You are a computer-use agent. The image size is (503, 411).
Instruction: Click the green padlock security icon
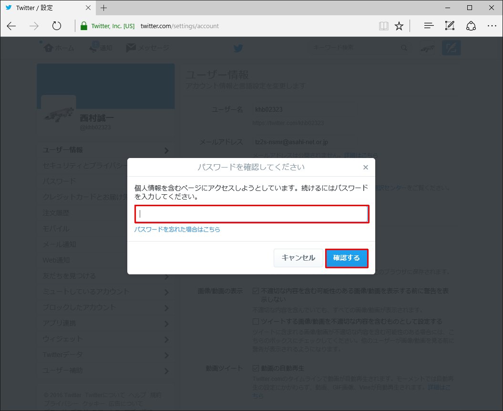click(x=84, y=26)
